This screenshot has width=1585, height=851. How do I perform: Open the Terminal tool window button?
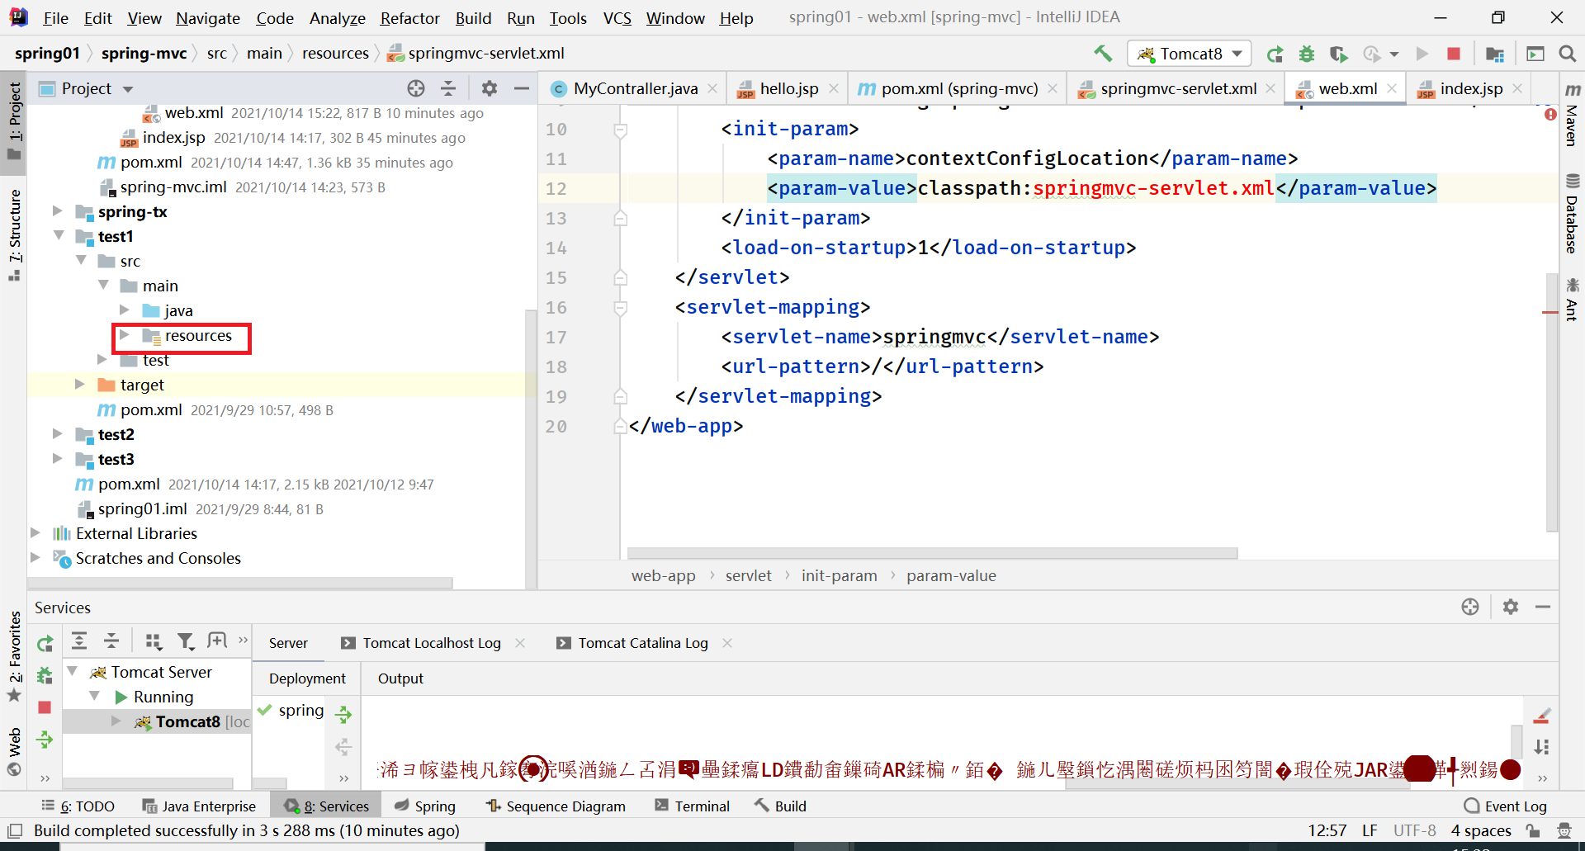coord(693,806)
